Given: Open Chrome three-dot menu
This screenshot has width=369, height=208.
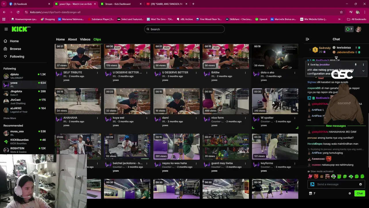Looking at the screenshot, I should [364, 12].
